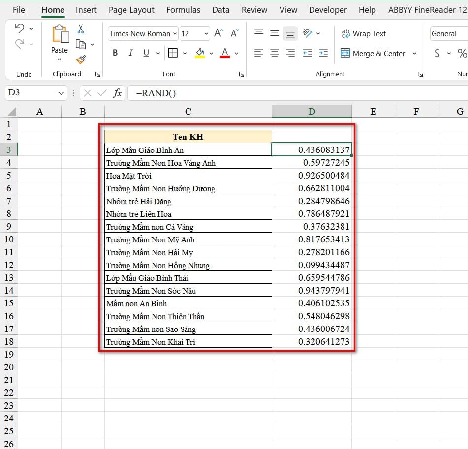Toggle Italic formatting
The width and height of the screenshot is (468, 449).
[130, 53]
